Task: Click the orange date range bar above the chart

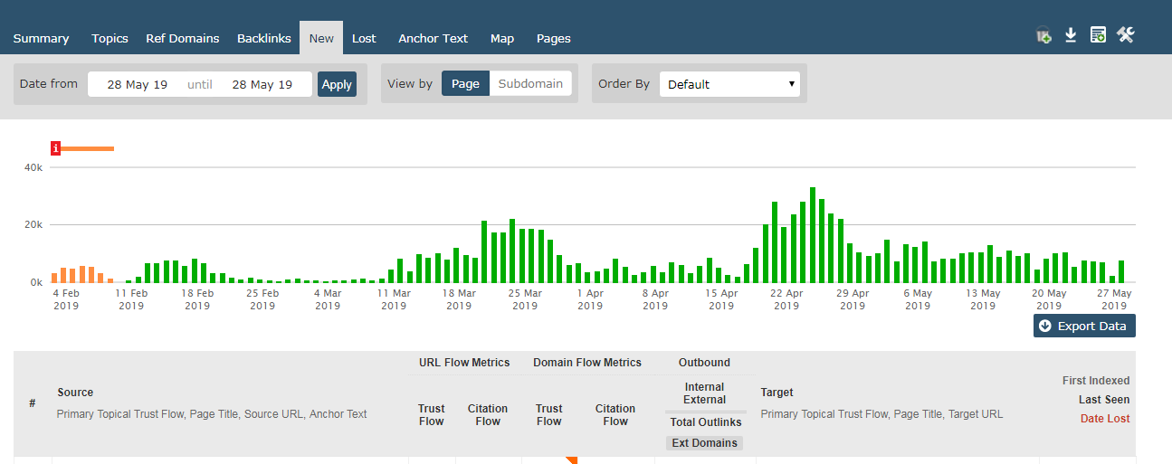Action: point(88,148)
